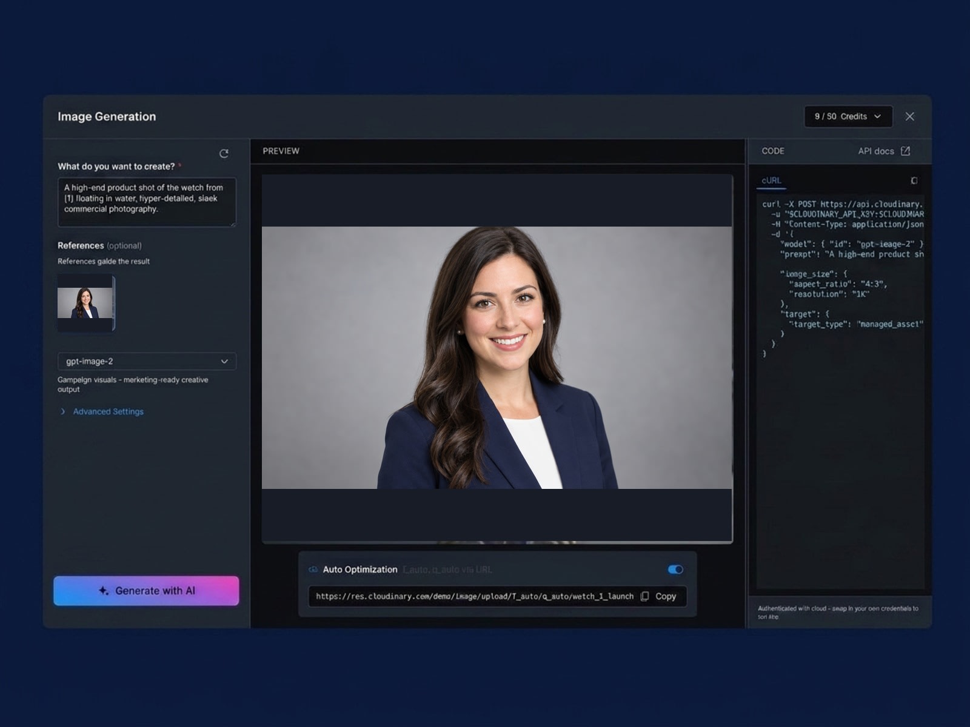Screen dimensions: 970x727
Task: Click the copy icon beside the URL
Action: [x=644, y=596]
